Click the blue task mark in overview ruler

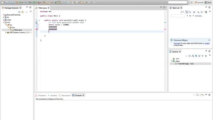[165, 23]
